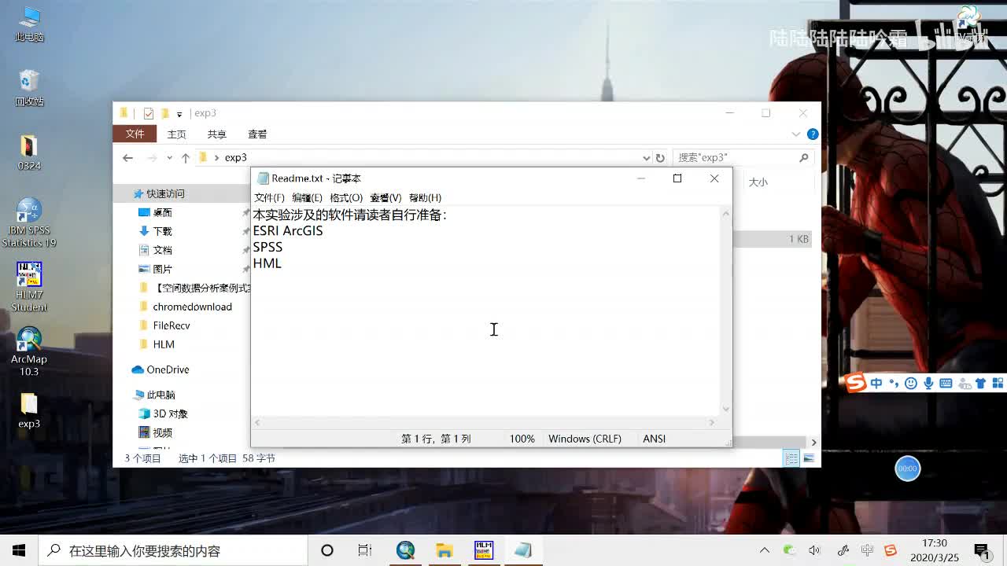Click taskbar clock showing 17:30
The width and height of the screenshot is (1007, 566).
click(935, 550)
